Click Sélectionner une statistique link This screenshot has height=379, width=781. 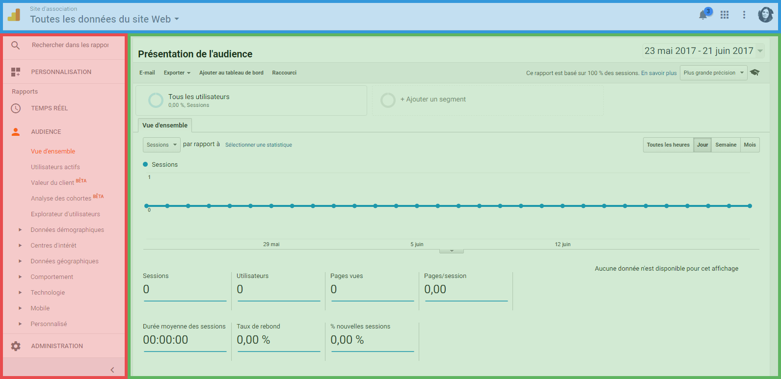click(x=259, y=145)
